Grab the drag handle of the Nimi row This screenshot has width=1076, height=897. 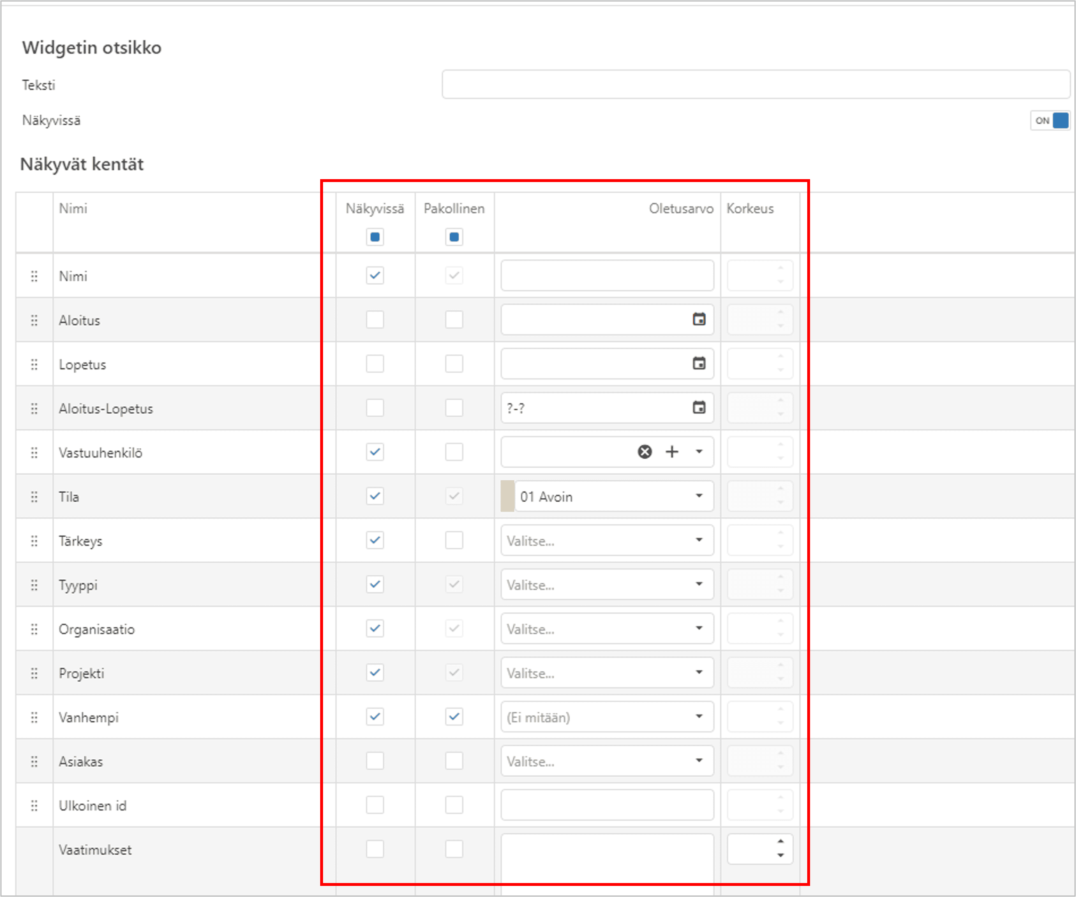(34, 276)
